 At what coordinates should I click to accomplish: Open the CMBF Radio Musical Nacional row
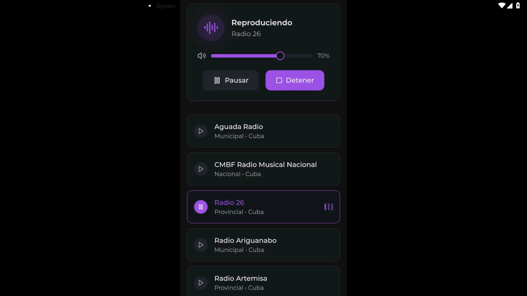263,169
